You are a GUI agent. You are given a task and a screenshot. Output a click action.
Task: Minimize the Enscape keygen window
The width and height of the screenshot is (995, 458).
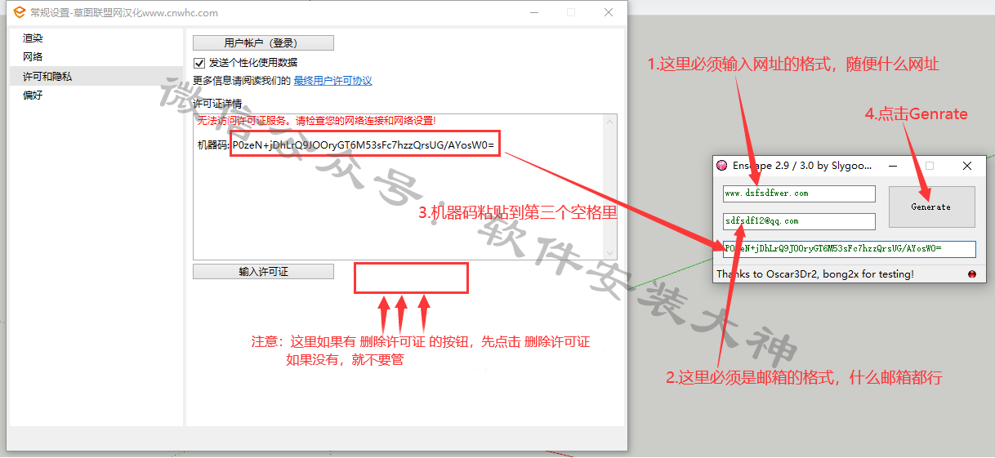point(892,166)
